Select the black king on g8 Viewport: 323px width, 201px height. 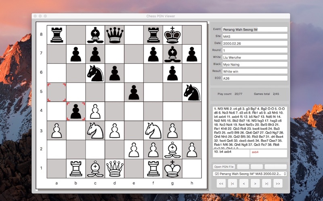tap(172, 35)
